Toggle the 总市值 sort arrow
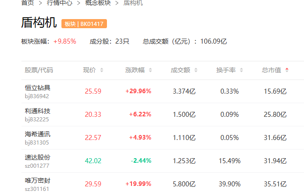 coord(287,70)
